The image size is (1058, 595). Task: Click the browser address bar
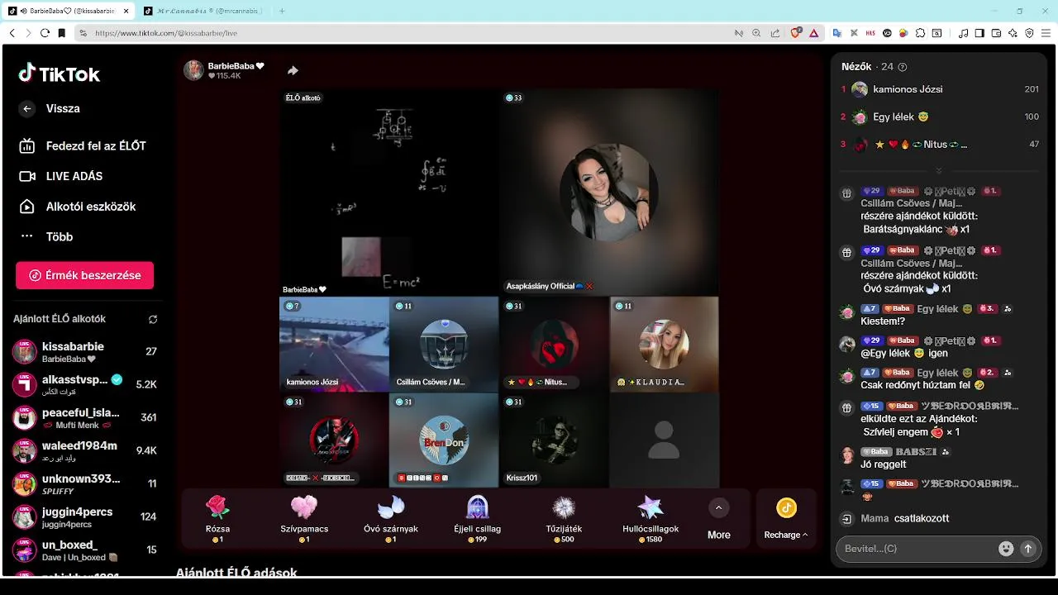(x=405, y=33)
